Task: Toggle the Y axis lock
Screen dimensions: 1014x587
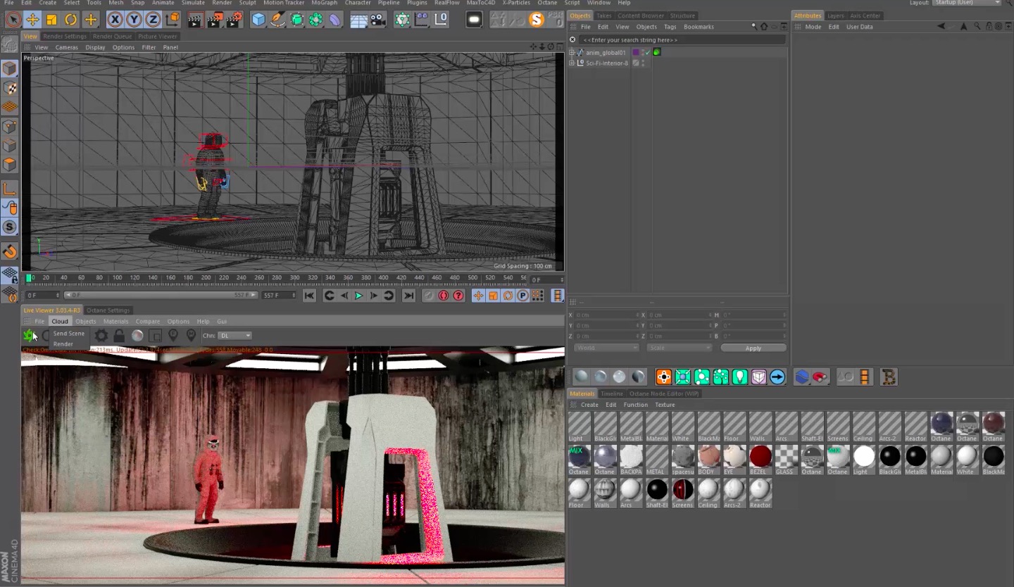Action: (134, 20)
